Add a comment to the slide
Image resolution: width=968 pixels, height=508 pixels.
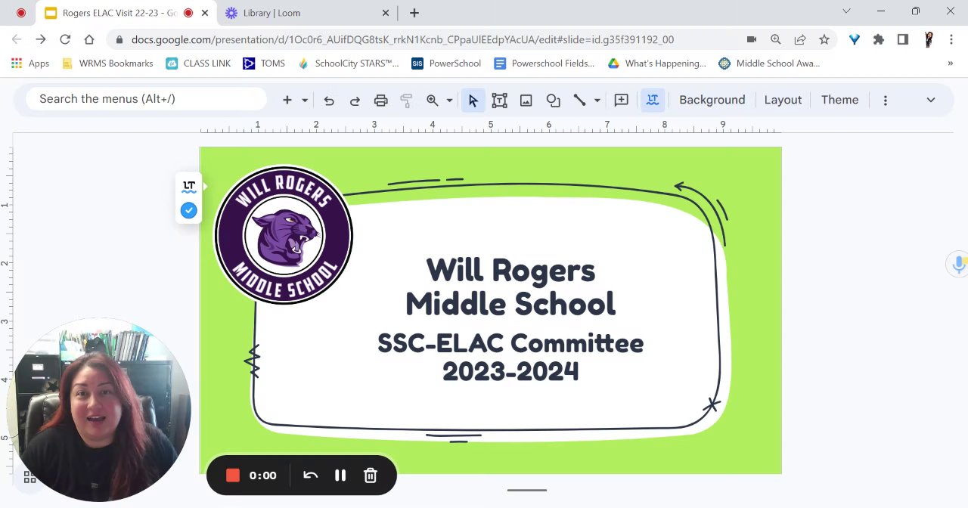[622, 100]
